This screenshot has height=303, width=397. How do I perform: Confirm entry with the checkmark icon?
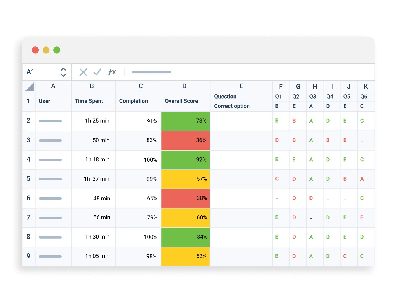[x=97, y=72]
